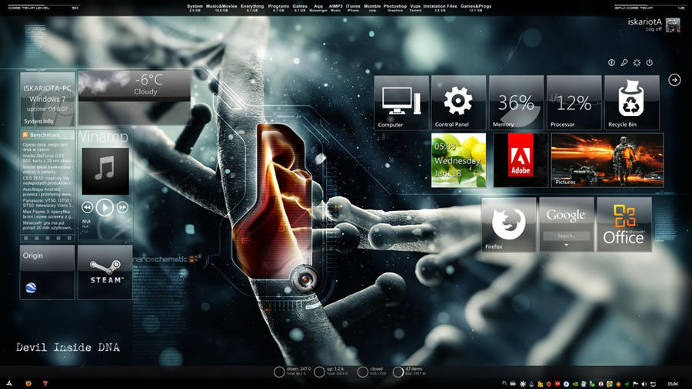Viewport: 692px width, 389px height.
Task: Click the Action Center flag tray icon
Action: pos(636,384)
